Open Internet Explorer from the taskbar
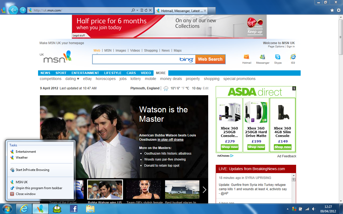This screenshot has width=343, height=214. [24, 209]
